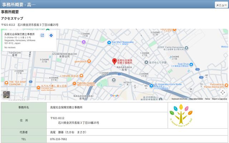Select Patisserie & Parlor Horita marker
Screen dimensions: 229x143
point(226,85)
